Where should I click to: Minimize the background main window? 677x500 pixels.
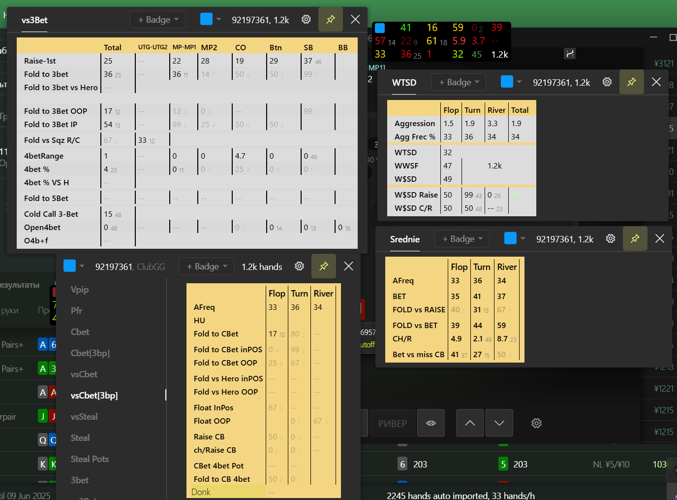[653, 37]
